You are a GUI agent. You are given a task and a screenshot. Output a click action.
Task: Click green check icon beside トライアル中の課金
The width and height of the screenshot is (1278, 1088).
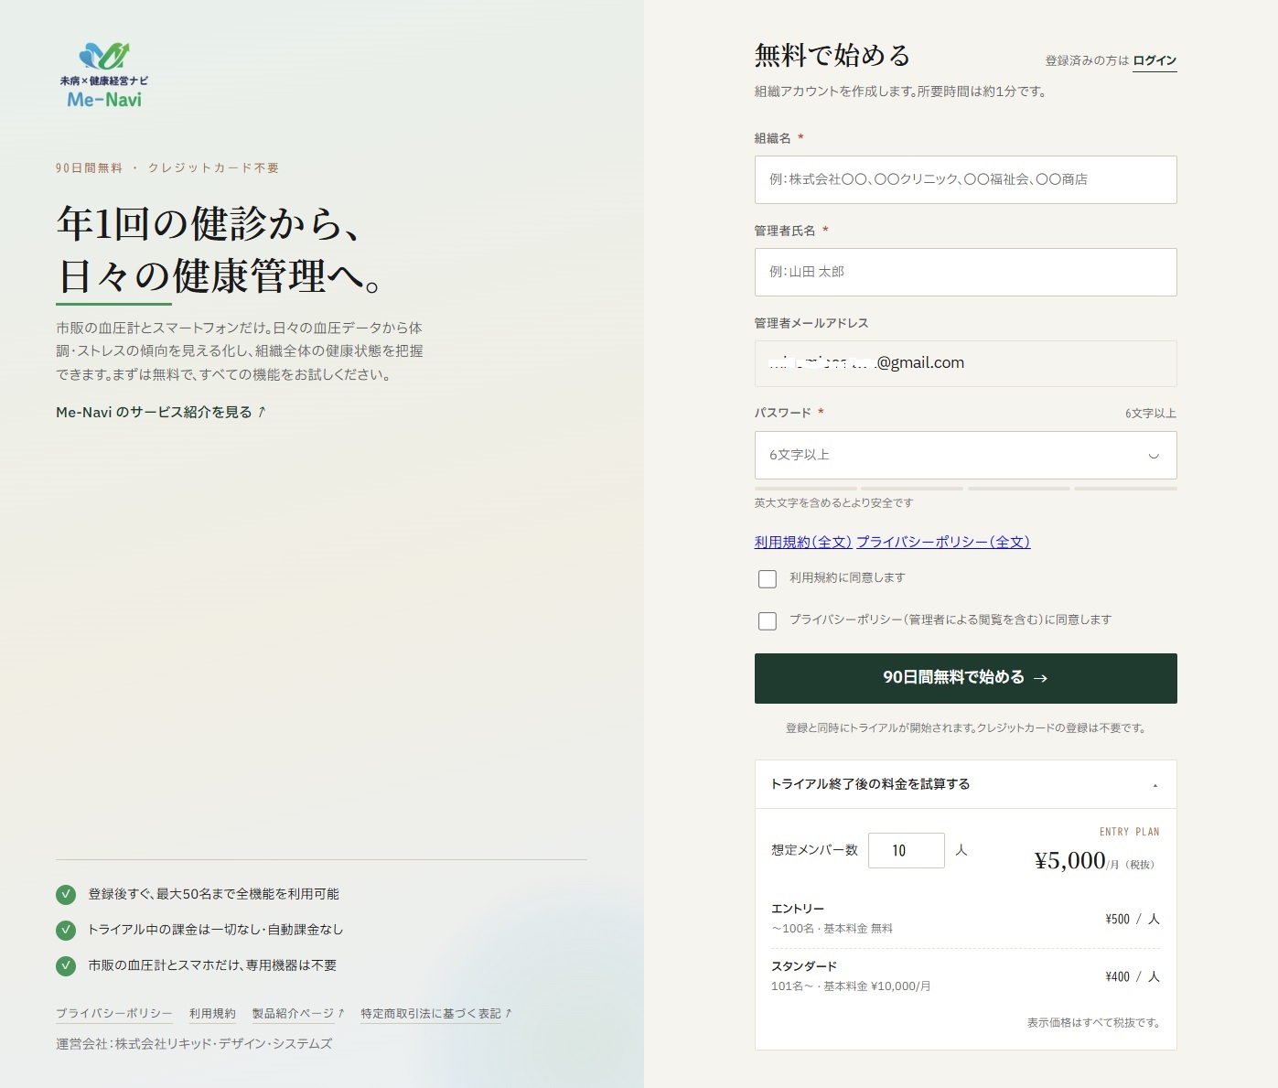click(x=66, y=930)
